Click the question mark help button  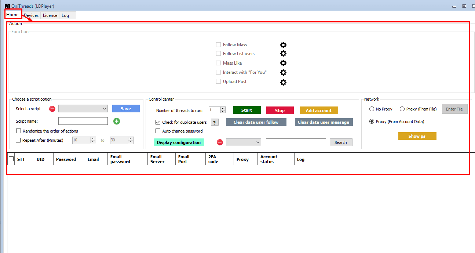(x=215, y=122)
